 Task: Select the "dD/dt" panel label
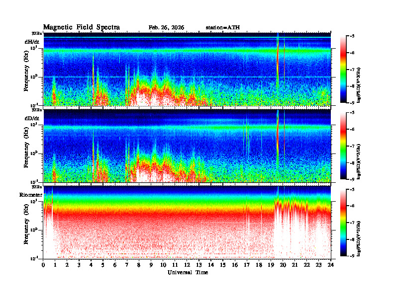click(x=32, y=118)
